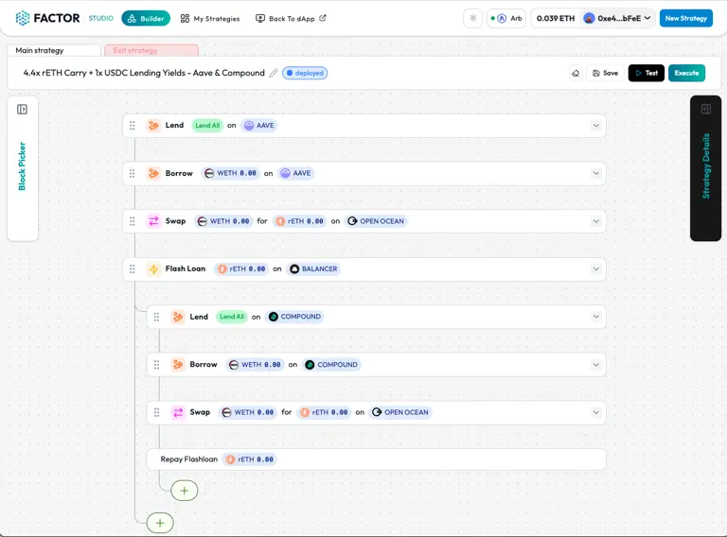Image resolution: width=727 pixels, height=537 pixels.
Task: Click OPEN OCEAN chip in nested Swap
Action: (x=400, y=412)
